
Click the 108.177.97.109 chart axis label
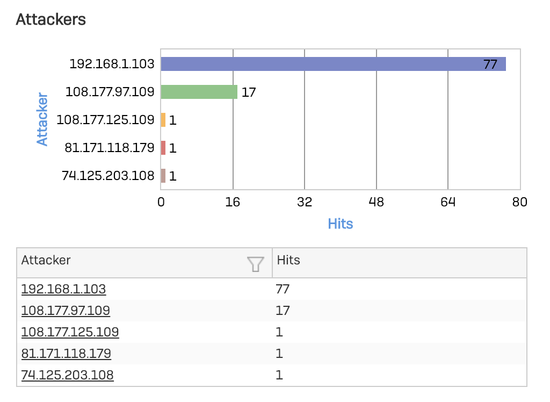point(110,92)
